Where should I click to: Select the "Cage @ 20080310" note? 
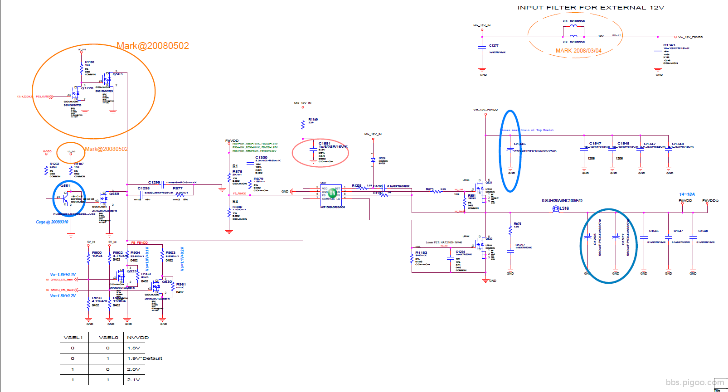(52, 222)
